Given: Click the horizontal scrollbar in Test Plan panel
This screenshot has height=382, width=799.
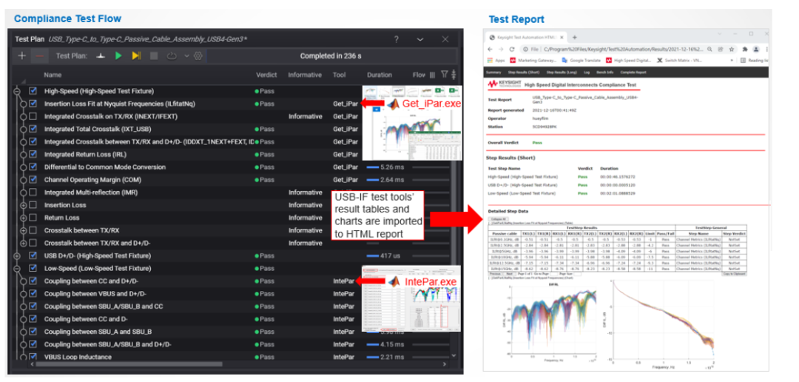Looking at the screenshot, I should [x=128, y=364].
